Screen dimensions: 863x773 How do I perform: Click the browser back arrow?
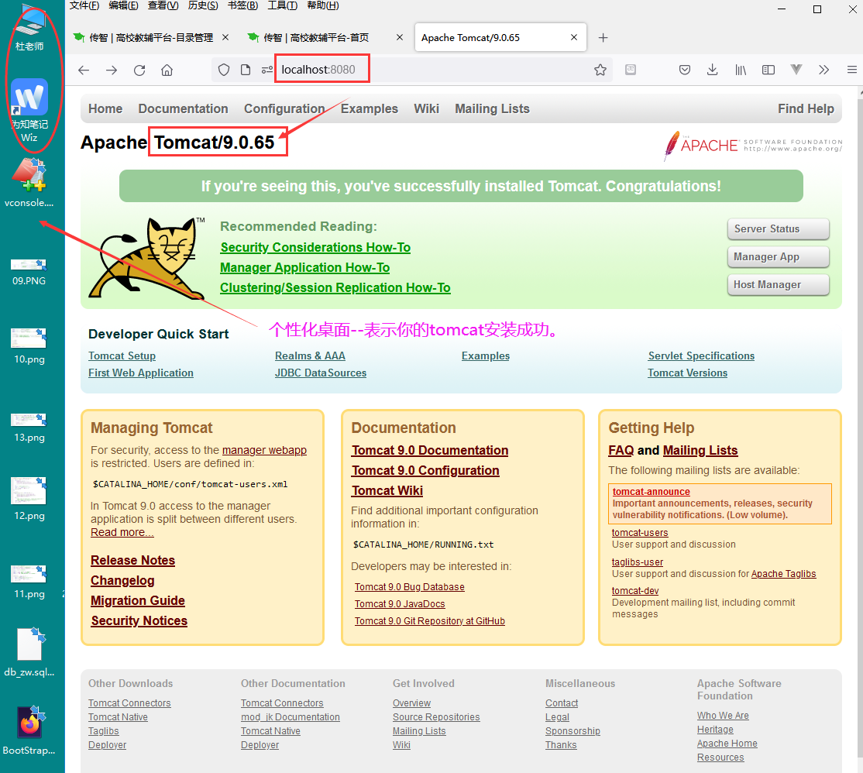[84, 70]
